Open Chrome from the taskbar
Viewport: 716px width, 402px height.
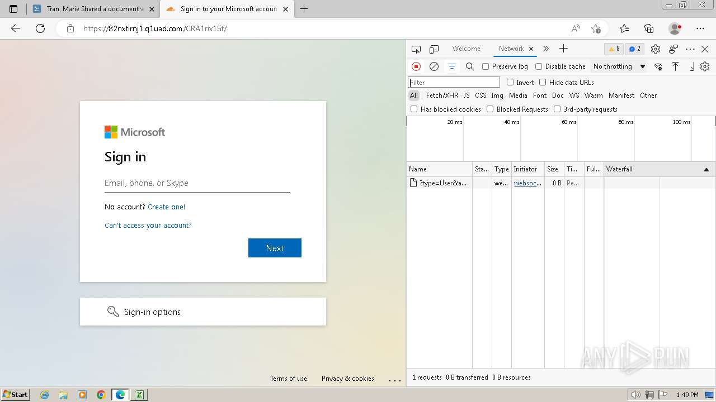coord(101,395)
